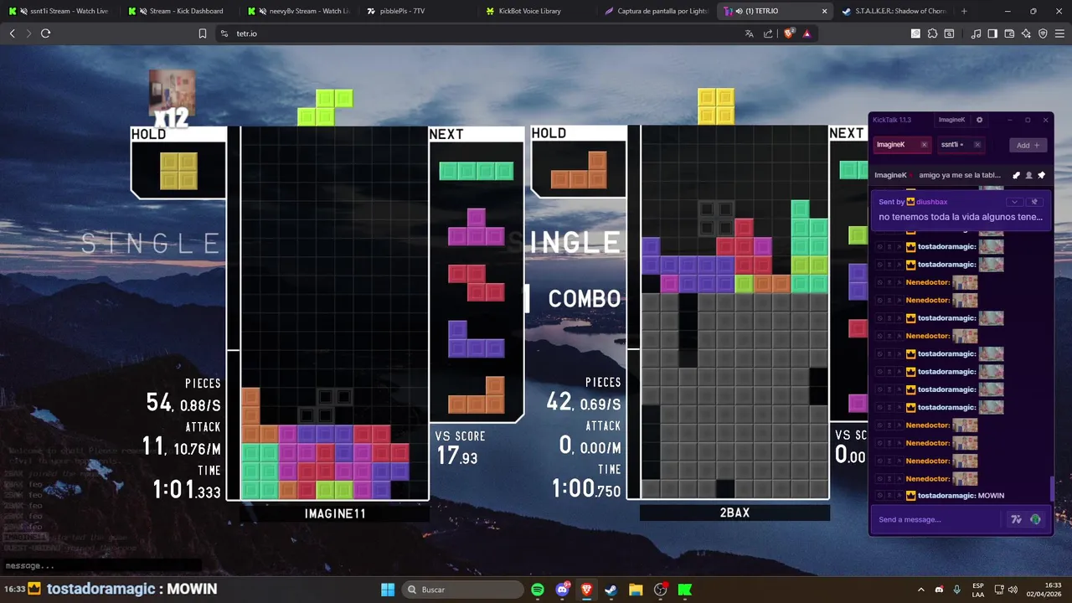Open Brave Shields lion icon
Image resolution: width=1072 pixels, height=603 pixels.
789,33
